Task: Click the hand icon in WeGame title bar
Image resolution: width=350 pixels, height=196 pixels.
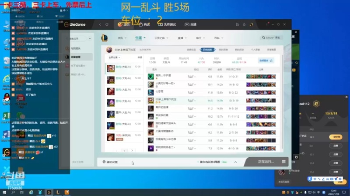Action: click(x=238, y=24)
